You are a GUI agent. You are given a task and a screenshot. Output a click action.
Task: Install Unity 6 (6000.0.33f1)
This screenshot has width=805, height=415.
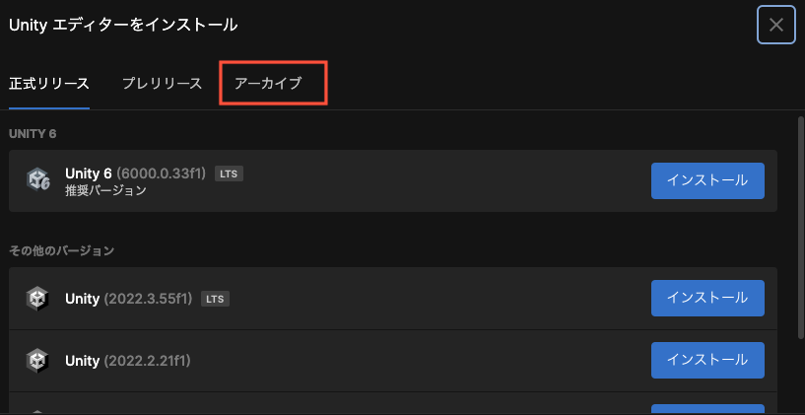point(707,180)
